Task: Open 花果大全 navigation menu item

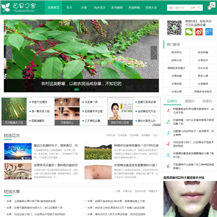Action: coord(151,8)
